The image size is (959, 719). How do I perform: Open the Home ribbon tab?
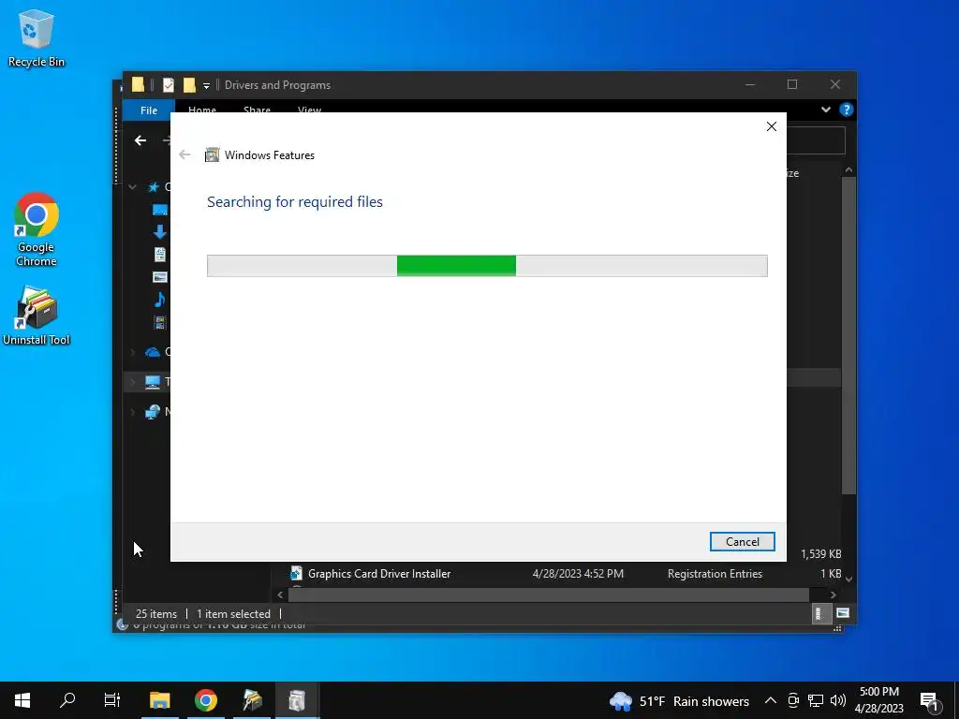[x=202, y=110]
